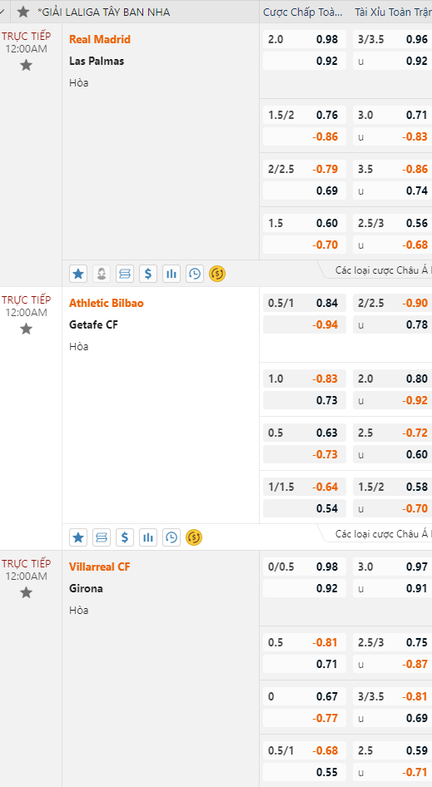
Task: Open Các loại cược Châu Á for Athletic Bilbao match
Action: click(x=383, y=534)
